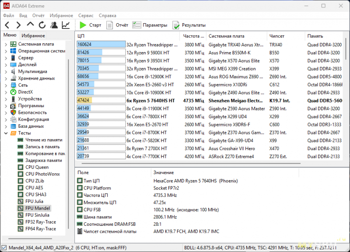Click the Значение column header in the details pane
The image size is (350, 252).
click(225, 172)
